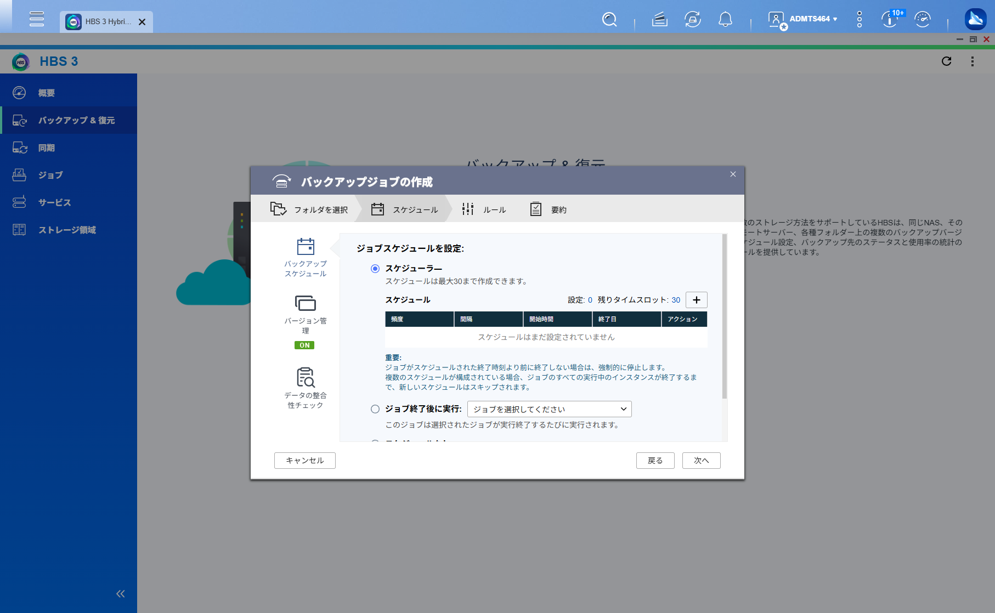Select the スケジューラー radio button

[375, 269]
